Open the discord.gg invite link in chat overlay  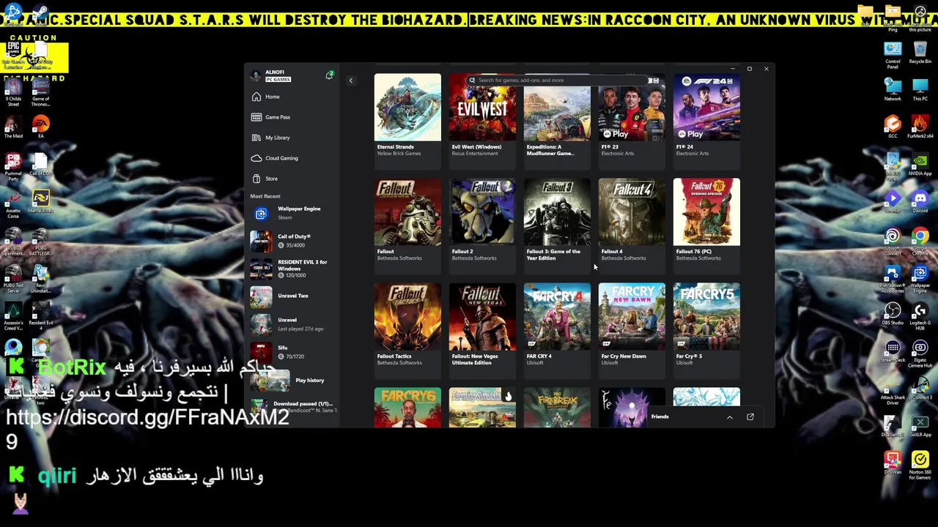tap(147, 428)
